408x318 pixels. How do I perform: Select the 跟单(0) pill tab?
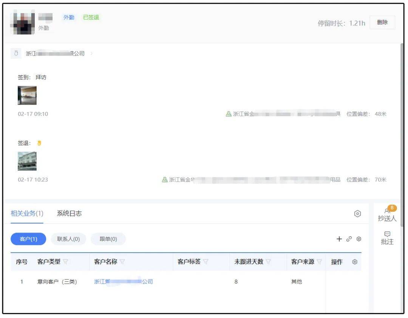108,239
